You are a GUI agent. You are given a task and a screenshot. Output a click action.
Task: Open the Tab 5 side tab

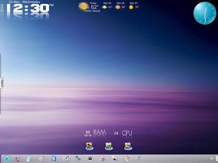[2, 83]
